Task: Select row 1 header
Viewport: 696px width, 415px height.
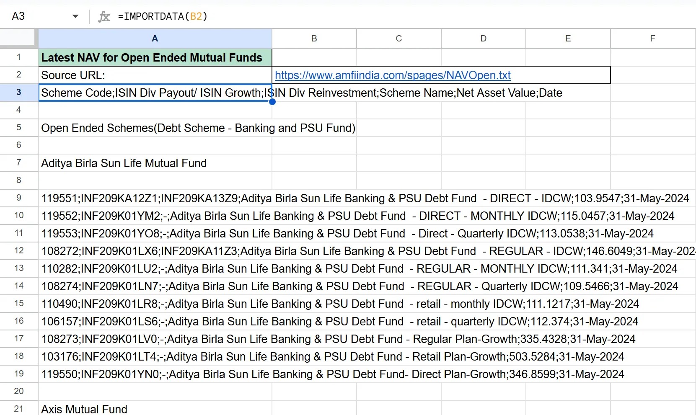Action: 19,57
